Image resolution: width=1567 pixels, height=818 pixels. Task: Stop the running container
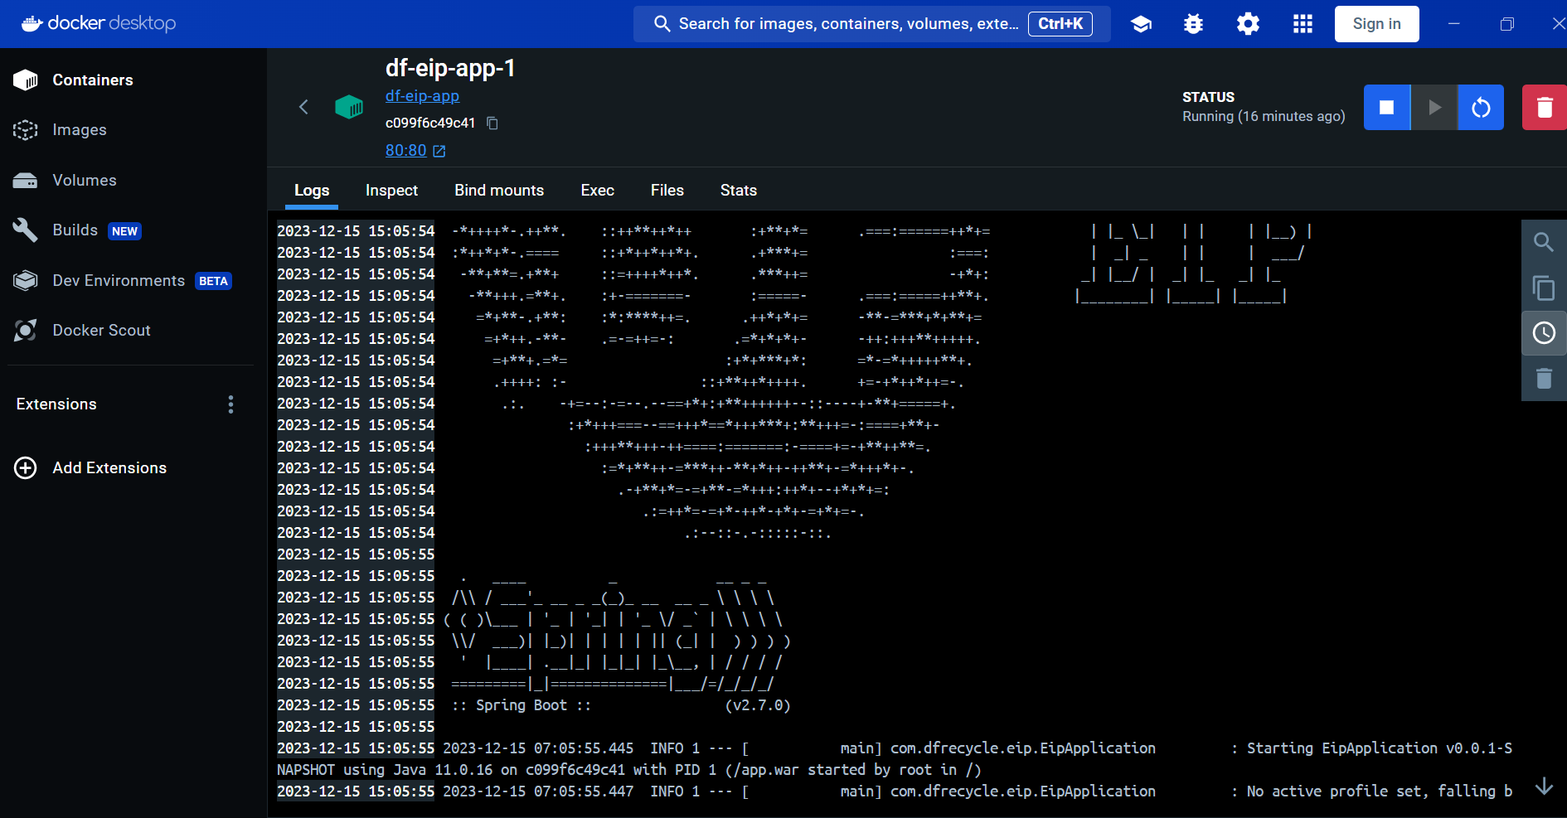click(1386, 108)
